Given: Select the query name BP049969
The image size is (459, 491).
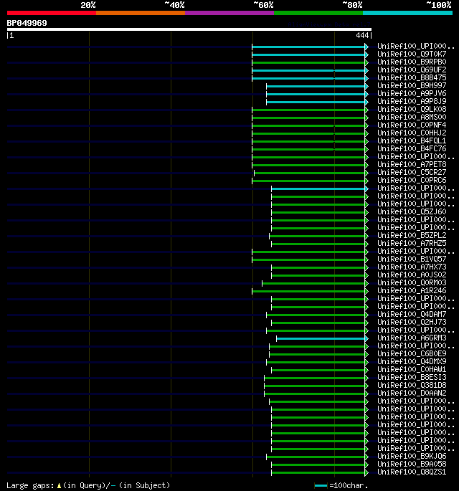Looking at the screenshot, I should (x=27, y=23).
